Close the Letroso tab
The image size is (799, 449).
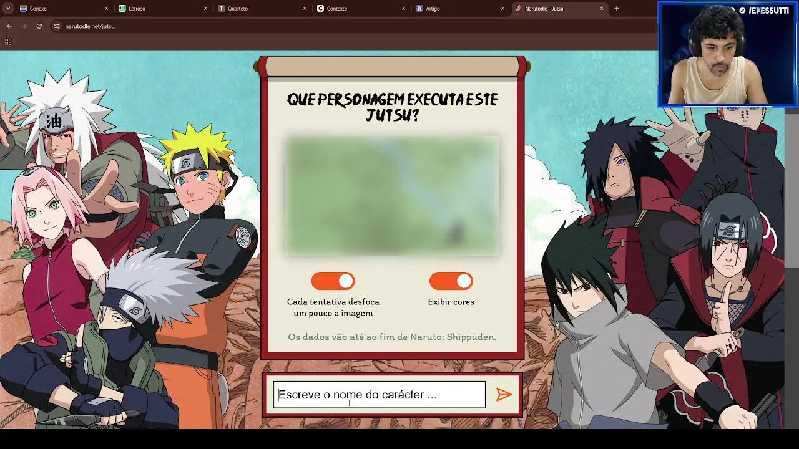(x=205, y=9)
